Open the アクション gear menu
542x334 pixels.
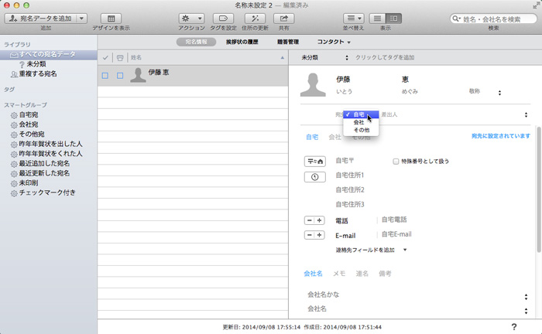click(190, 18)
